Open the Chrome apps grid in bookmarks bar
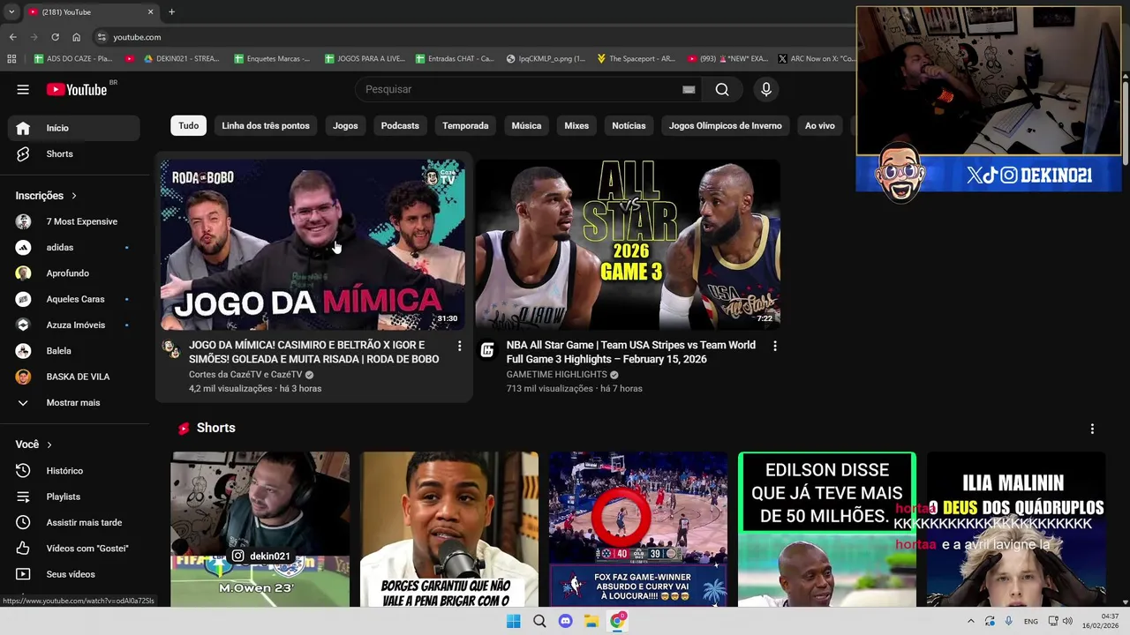1130x635 pixels. tap(11, 58)
